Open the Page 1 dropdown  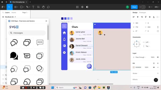click(x=25, y=12)
